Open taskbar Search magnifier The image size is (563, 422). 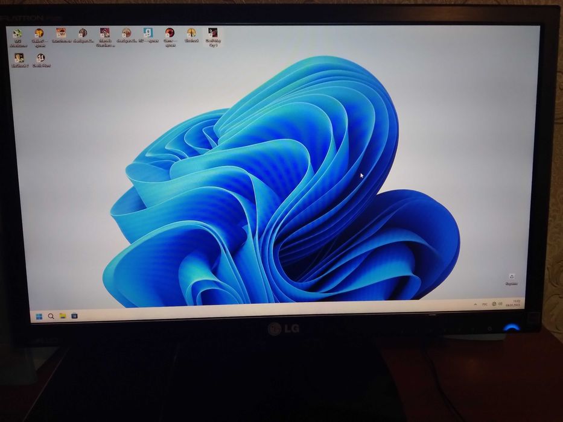tap(51, 316)
